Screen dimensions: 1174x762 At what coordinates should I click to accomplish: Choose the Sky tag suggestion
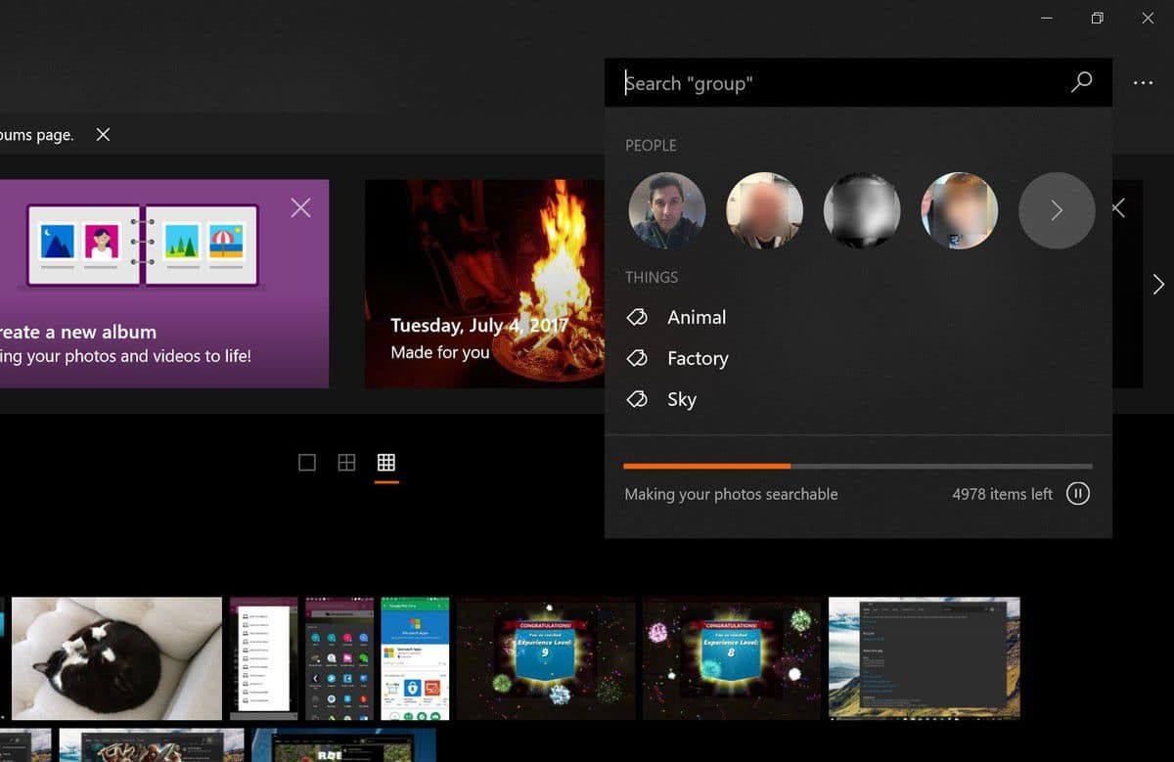click(x=681, y=399)
